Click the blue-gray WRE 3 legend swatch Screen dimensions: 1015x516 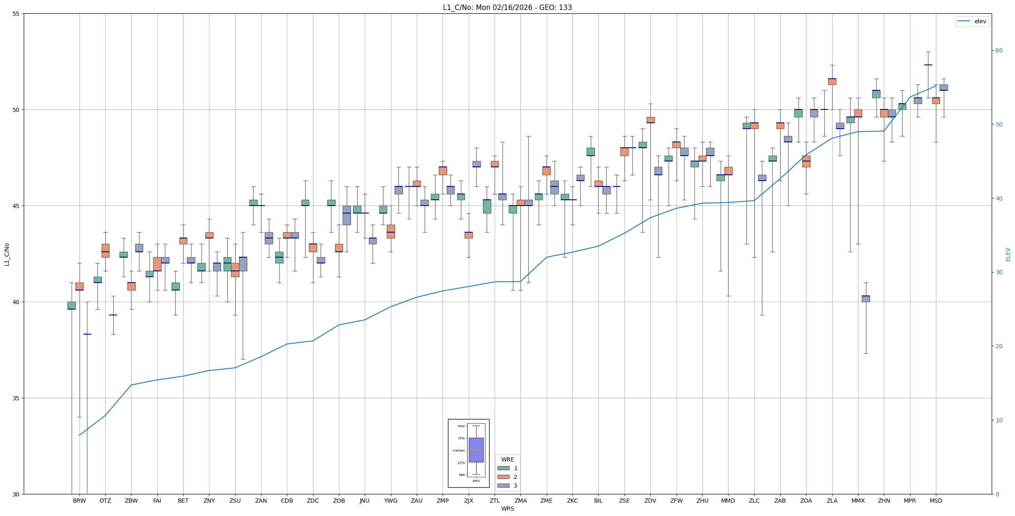[x=503, y=486]
